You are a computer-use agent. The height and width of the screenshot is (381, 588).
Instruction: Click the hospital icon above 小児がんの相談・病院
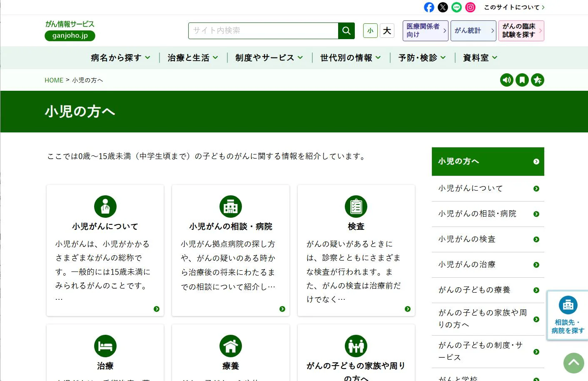click(231, 207)
